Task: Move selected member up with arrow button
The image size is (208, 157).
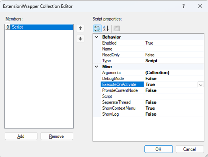Action: [80, 28]
